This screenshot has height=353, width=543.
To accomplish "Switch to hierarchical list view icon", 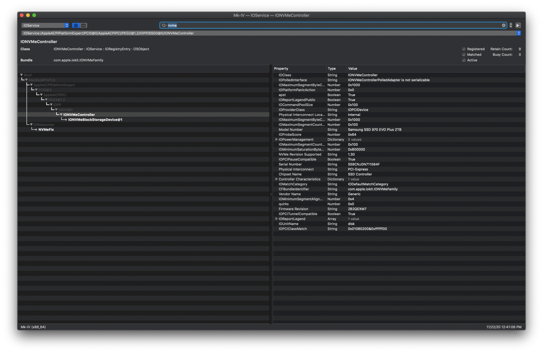I will tap(76, 25).
